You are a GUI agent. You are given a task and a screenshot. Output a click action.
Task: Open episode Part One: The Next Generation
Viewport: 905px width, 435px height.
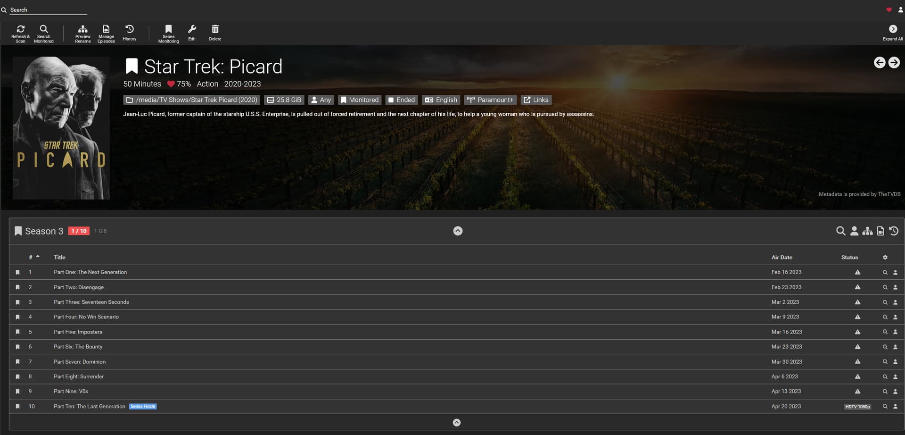(x=90, y=272)
